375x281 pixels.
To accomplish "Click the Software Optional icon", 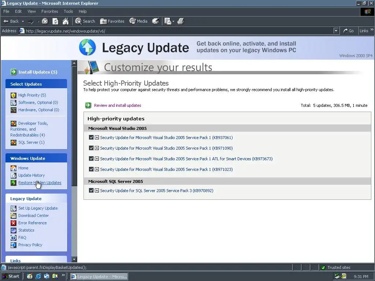I will pos(14,102).
